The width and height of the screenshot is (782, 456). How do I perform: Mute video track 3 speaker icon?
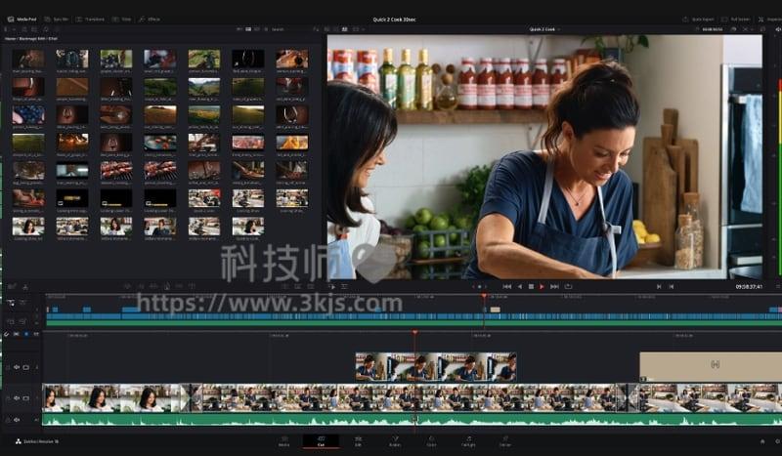click(17, 367)
